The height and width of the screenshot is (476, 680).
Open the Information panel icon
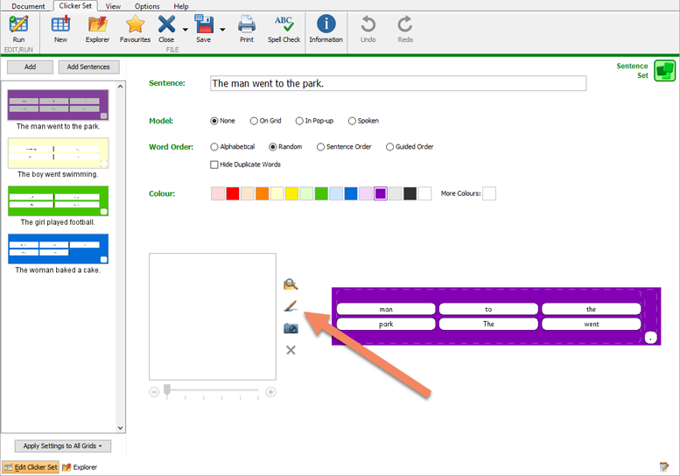click(326, 27)
